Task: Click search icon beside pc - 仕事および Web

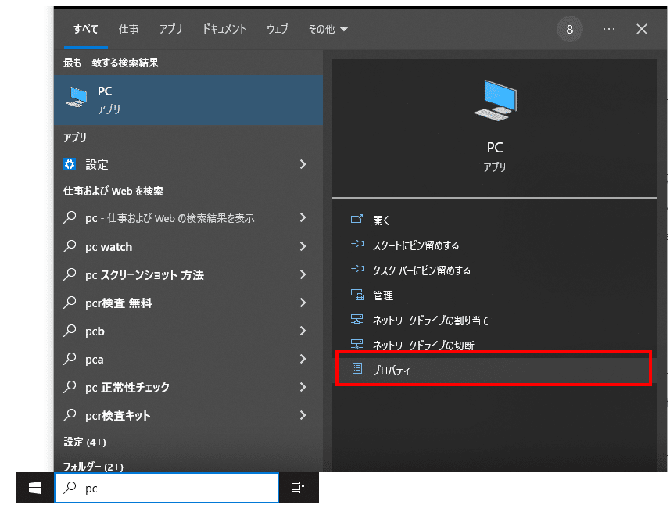Action: tap(70, 217)
